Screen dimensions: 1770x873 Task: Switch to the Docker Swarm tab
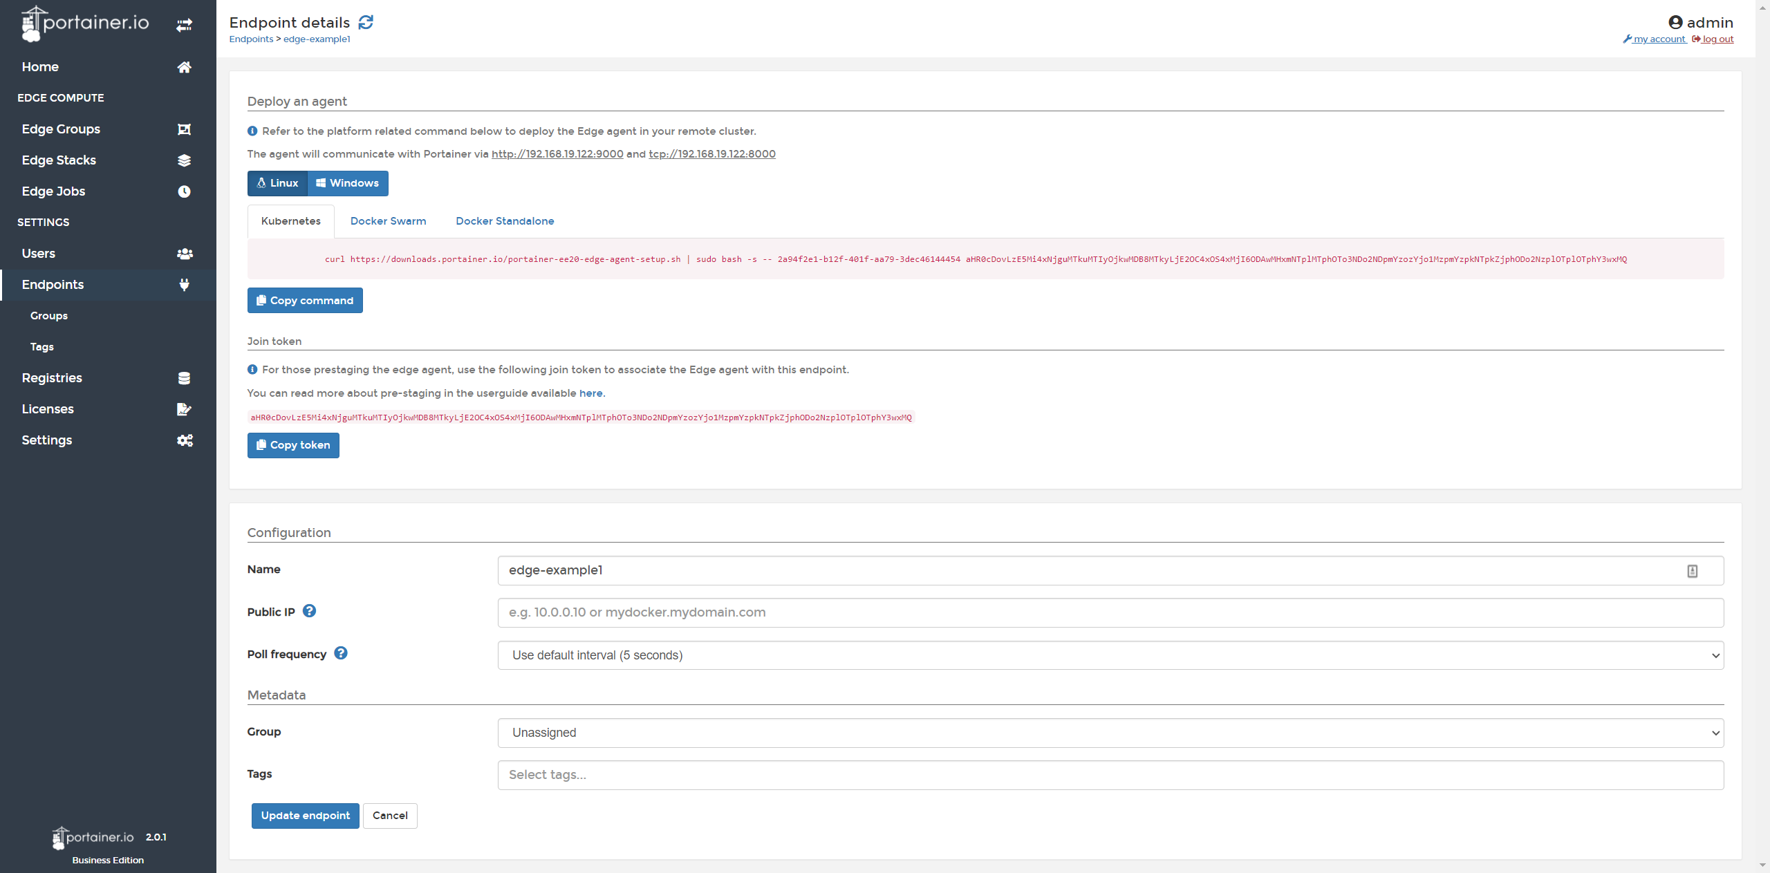pyautogui.click(x=388, y=221)
